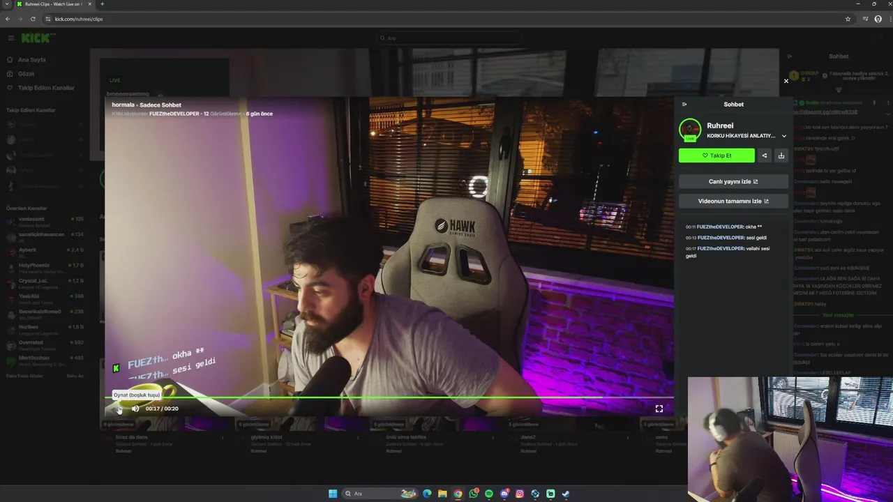Image resolution: width=893 pixels, height=502 pixels.
Task: Click the Ruhreei channel name
Action: click(720, 126)
